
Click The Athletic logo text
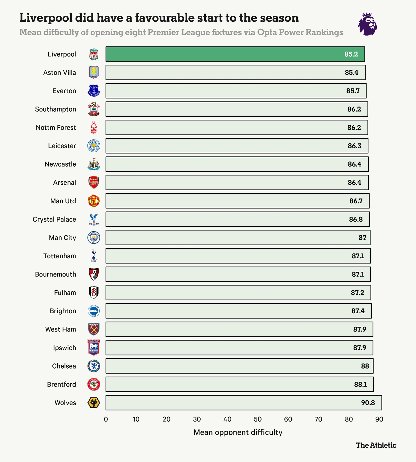click(x=376, y=445)
